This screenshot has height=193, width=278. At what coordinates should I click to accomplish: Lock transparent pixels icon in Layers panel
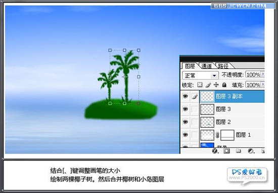click(200, 85)
